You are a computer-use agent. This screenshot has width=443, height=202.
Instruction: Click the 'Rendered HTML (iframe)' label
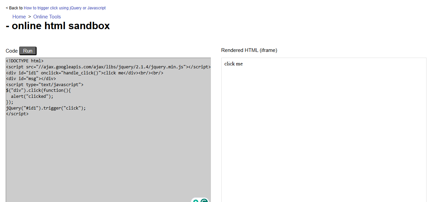click(x=249, y=50)
